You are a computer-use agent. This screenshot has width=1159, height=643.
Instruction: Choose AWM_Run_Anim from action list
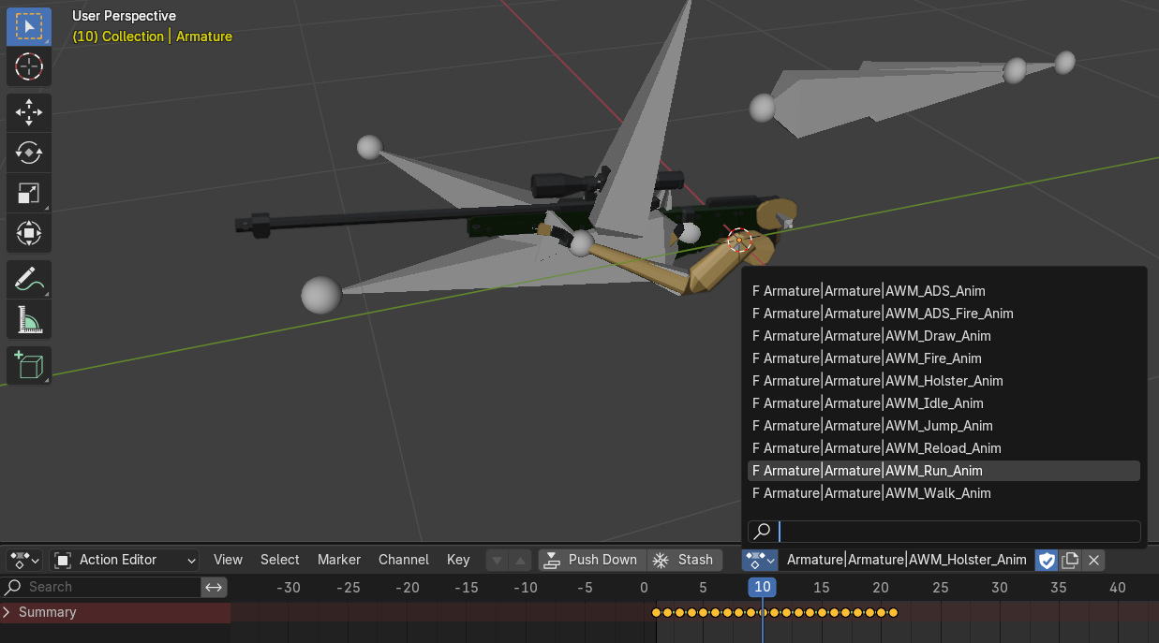pos(944,471)
